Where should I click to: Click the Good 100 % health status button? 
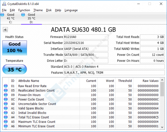[x=15, y=48]
